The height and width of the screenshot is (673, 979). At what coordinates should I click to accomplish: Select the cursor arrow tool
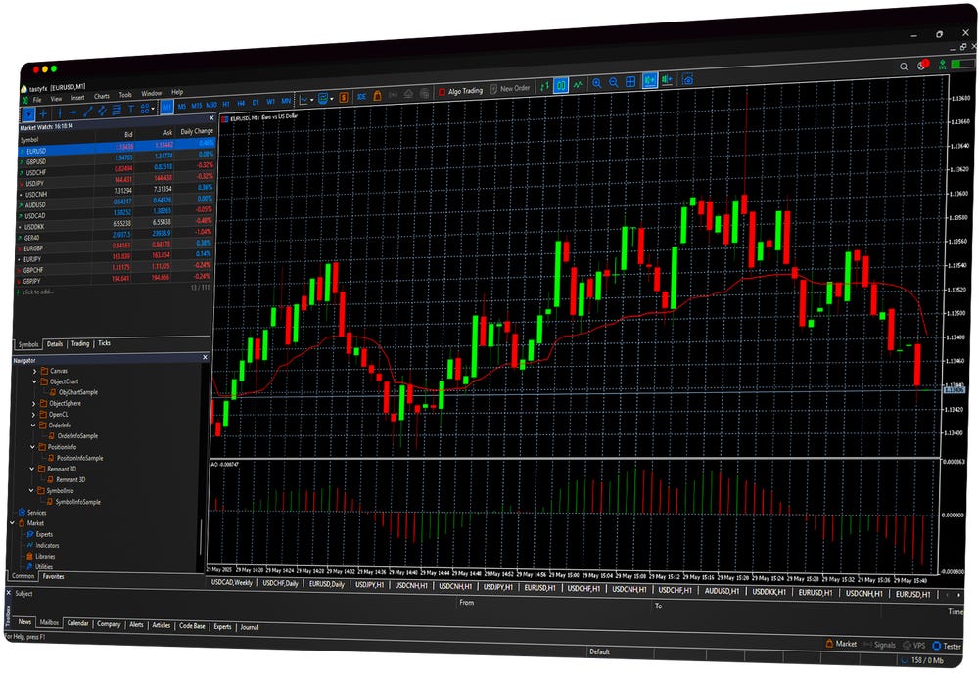pyautogui.click(x=28, y=114)
